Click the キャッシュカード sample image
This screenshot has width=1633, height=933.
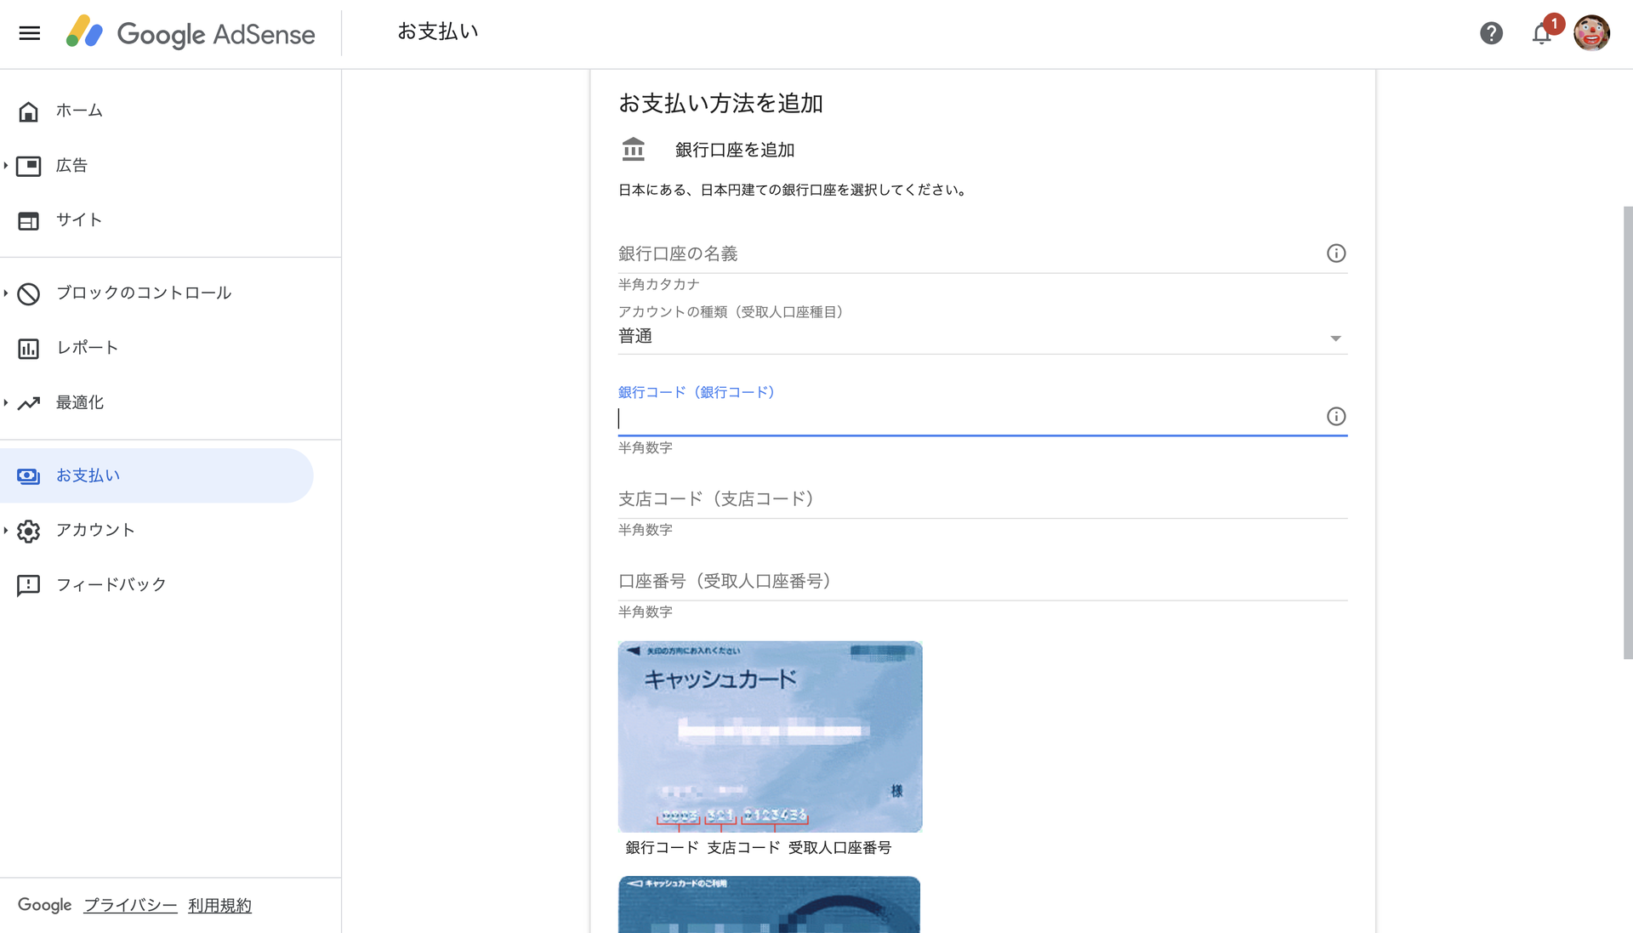point(770,737)
